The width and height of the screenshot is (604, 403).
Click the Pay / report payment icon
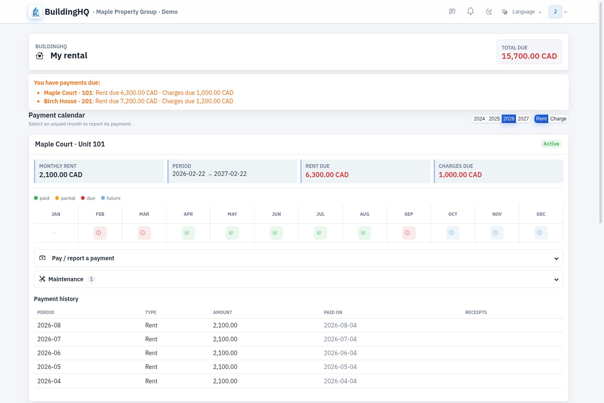pos(42,258)
